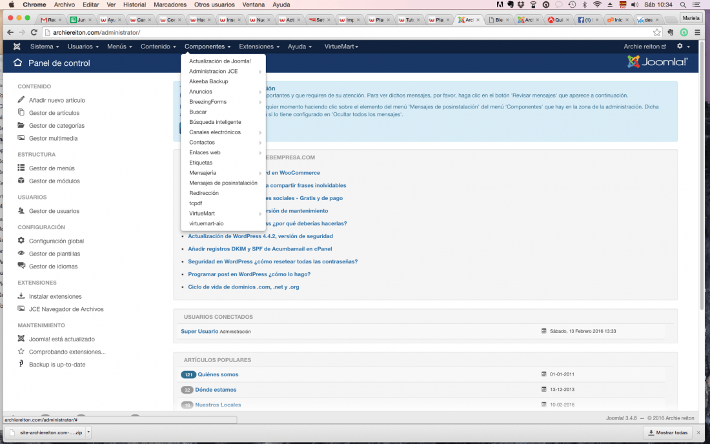Click eye icon for Gestor de plantillas
The height and width of the screenshot is (444, 710).
(x=21, y=253)
